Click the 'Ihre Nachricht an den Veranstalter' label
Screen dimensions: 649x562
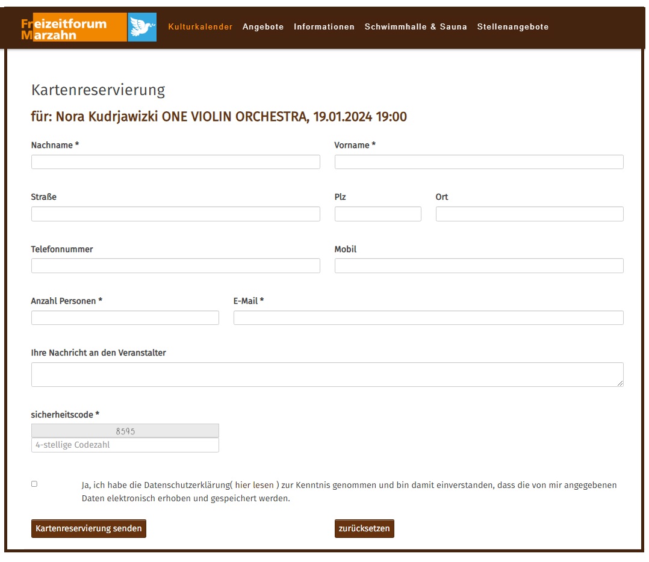(99, 353)
